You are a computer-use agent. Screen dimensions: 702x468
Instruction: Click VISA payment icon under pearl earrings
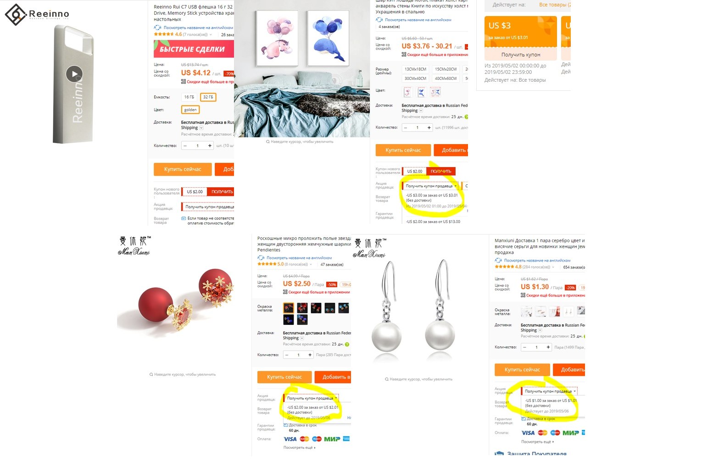pyautogui.click(x=528, y=433)
